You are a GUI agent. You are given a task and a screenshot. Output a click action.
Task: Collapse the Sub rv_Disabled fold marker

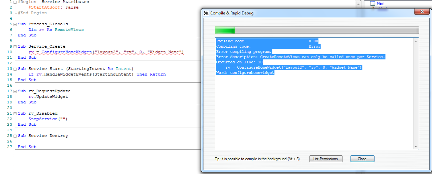click(15, 114)
